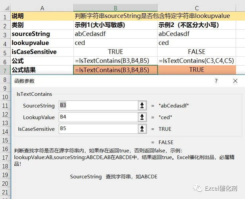Open help with the question mark icon
245x199 pixels.
[216, 81]
